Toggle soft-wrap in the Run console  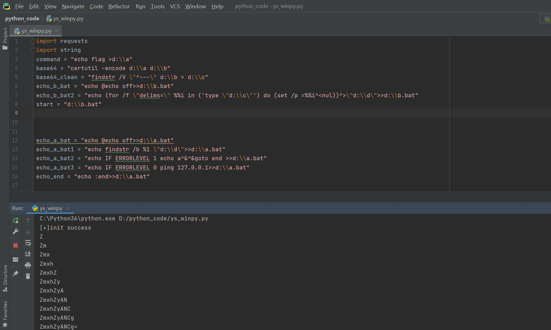(28, 243)
